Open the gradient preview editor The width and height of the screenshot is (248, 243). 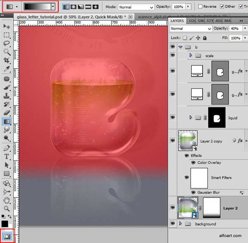coord(38,7)
